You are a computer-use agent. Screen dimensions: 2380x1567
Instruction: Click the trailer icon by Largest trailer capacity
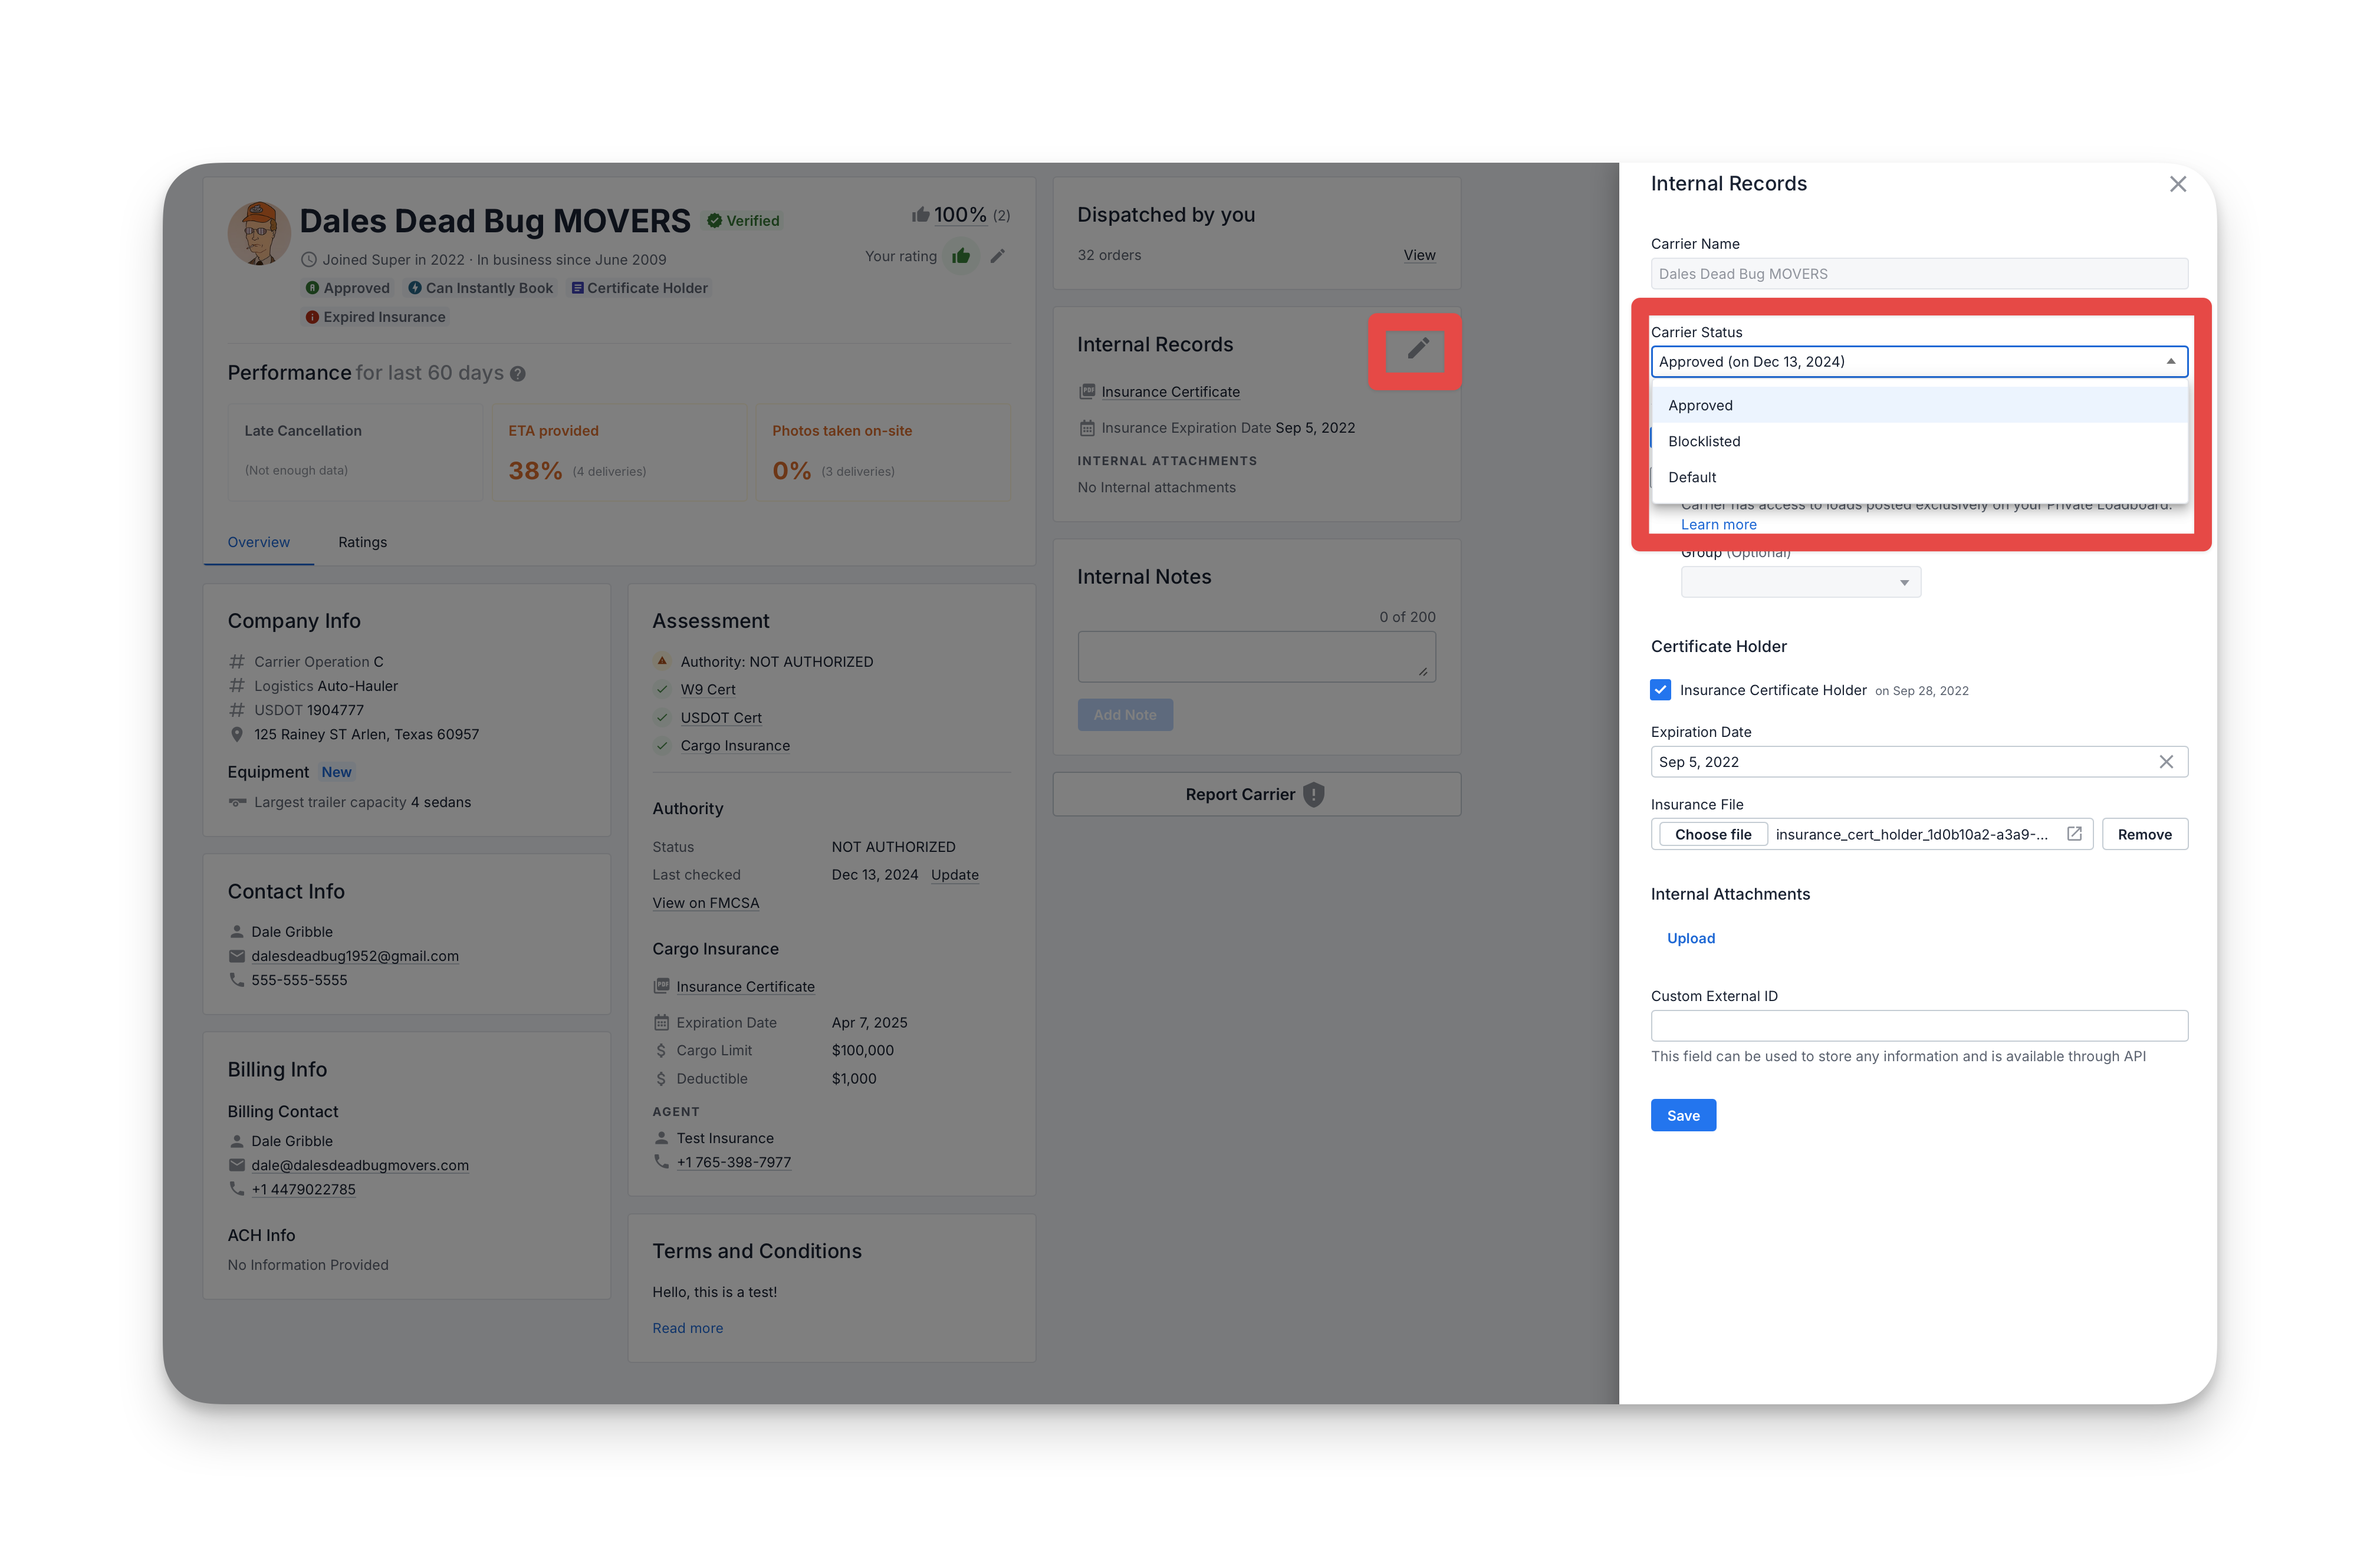237,802
